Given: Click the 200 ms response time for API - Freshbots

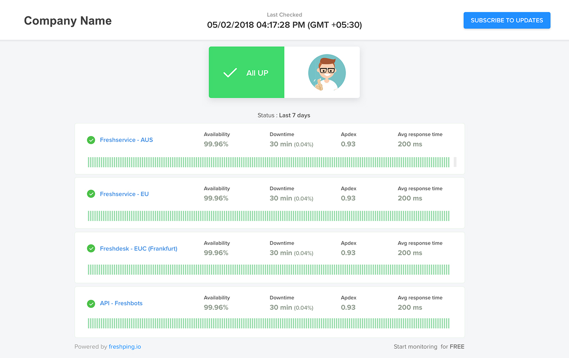Looking at the screenshot, I should [410, 307].
